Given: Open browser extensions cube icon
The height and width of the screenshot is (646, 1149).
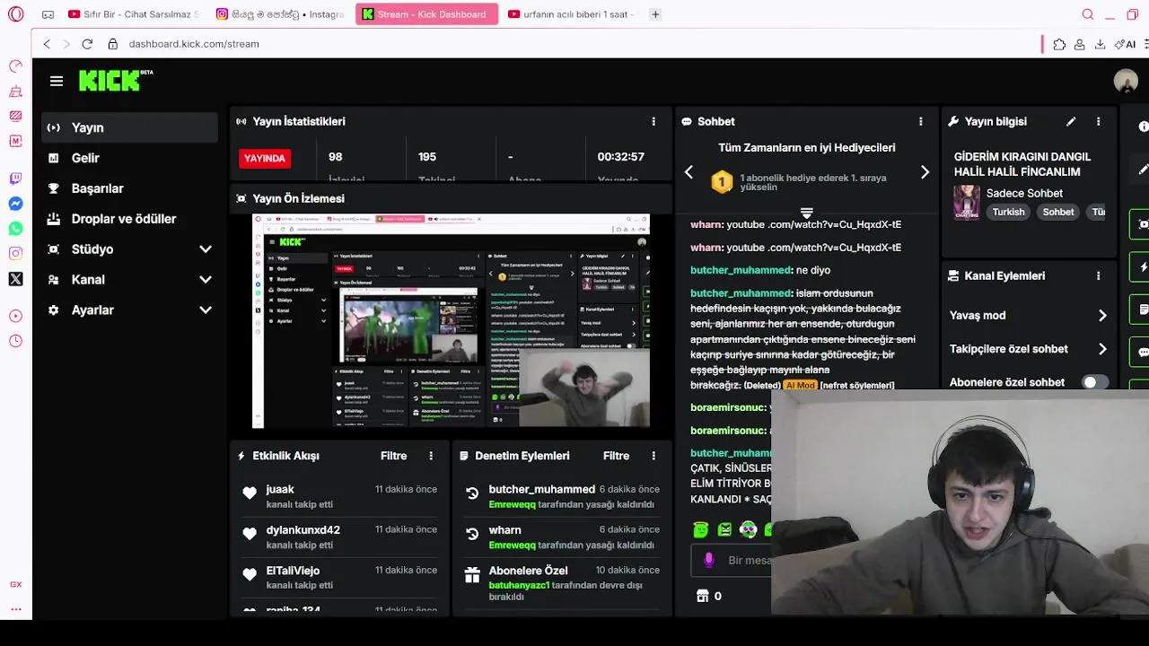Looking at the screenshot, I should [x=1059, y=44].
